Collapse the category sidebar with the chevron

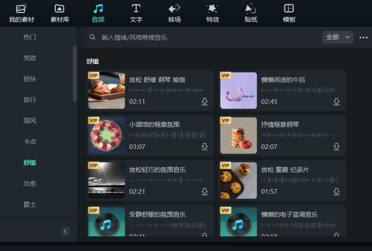65,231
